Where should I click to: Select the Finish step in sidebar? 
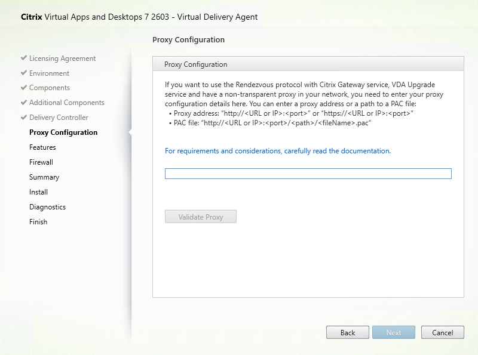point(38,222)
